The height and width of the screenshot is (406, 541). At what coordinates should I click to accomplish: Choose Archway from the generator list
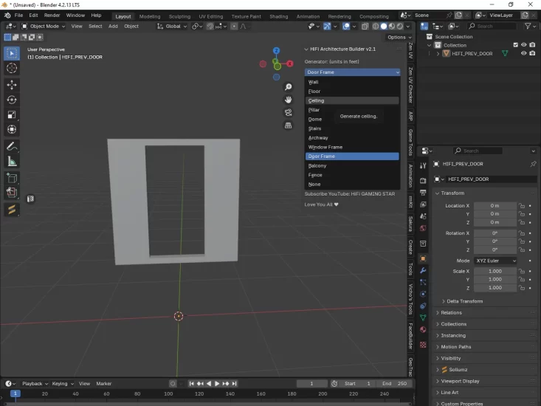point(318,138)
